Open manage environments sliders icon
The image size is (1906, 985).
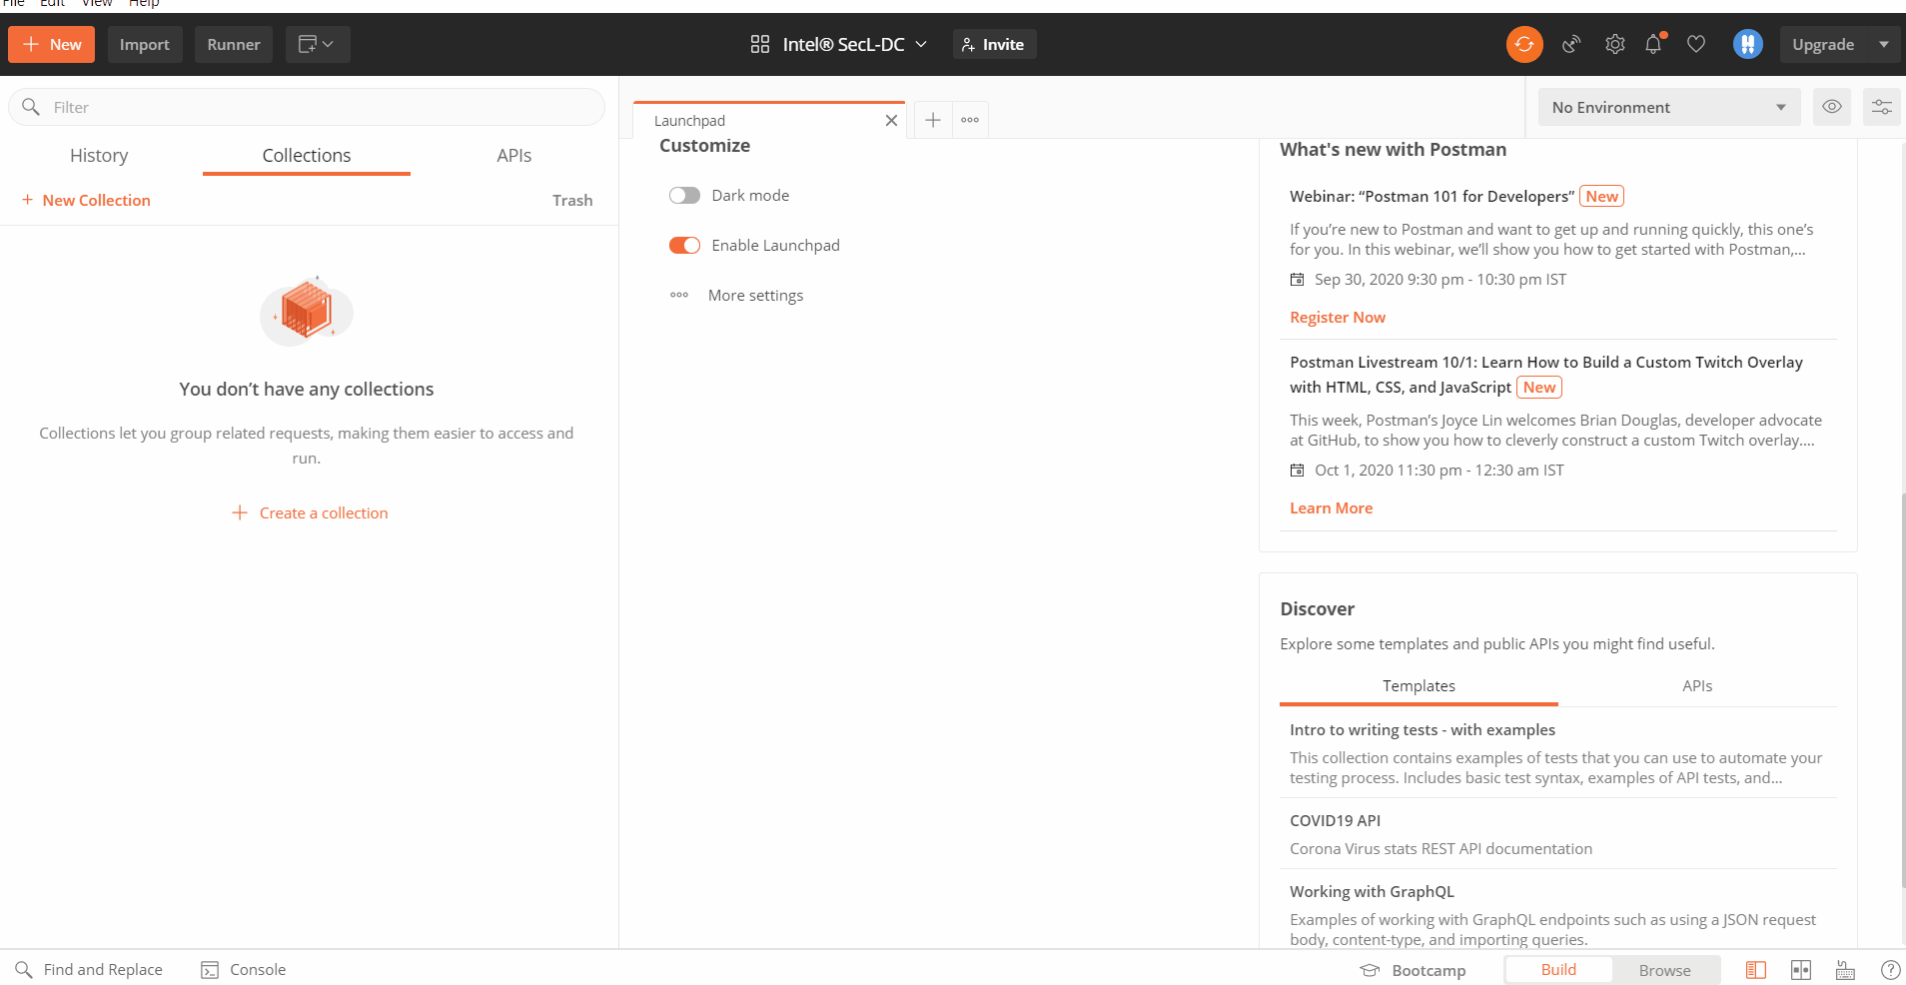(x=1881, y=107)
